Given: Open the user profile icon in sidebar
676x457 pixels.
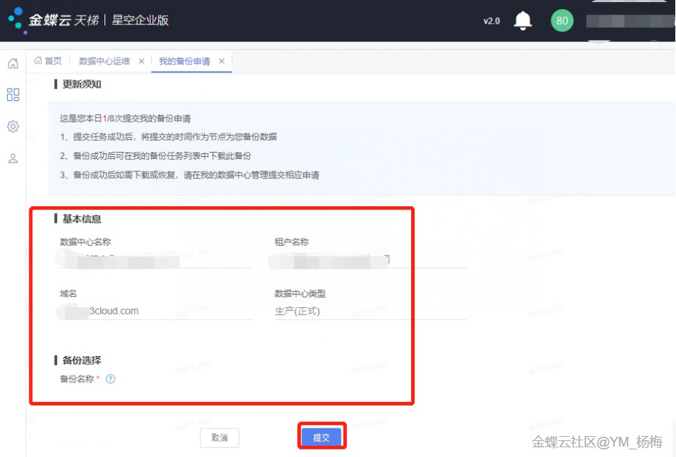Looking at the screenshot, I should [13, 158].
